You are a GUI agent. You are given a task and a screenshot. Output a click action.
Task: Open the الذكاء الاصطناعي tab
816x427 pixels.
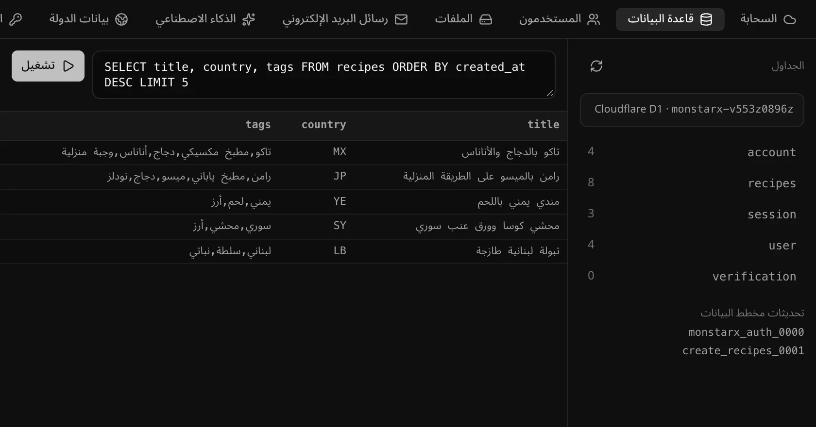(205, 19)
